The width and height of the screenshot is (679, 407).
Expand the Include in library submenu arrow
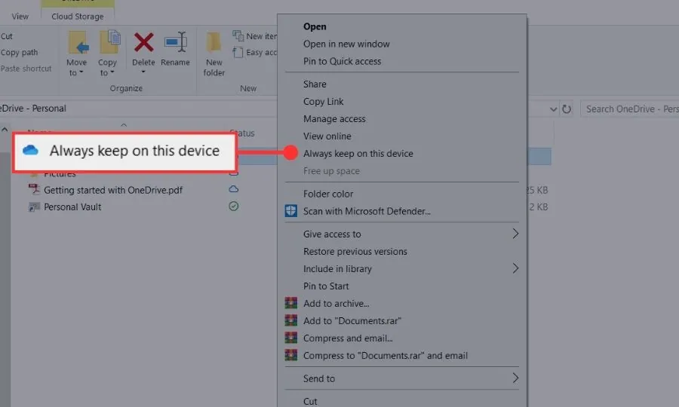[515, 268]
